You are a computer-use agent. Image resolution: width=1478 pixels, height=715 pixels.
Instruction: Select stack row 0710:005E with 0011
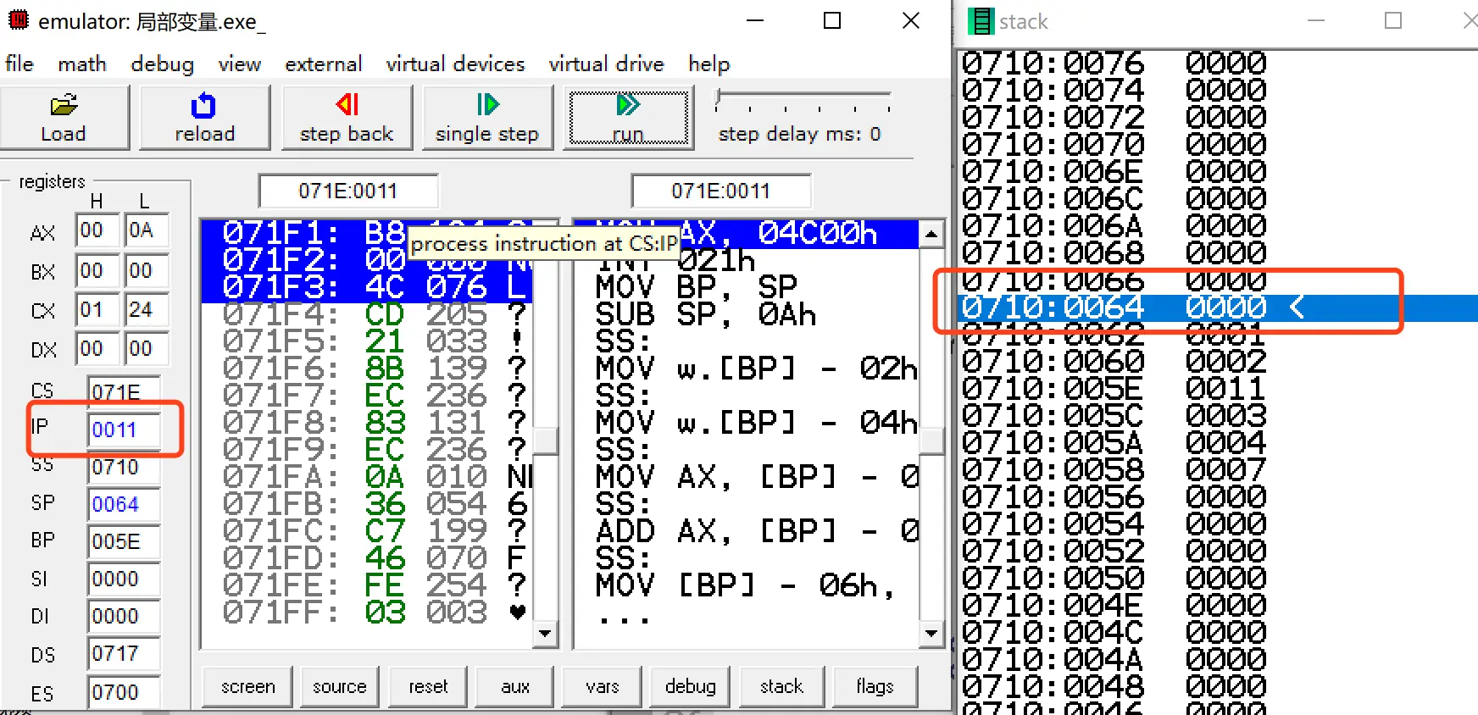click(1218, 389)
